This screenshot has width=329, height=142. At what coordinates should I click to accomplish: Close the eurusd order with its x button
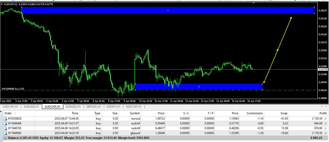[x=325, y=119]
